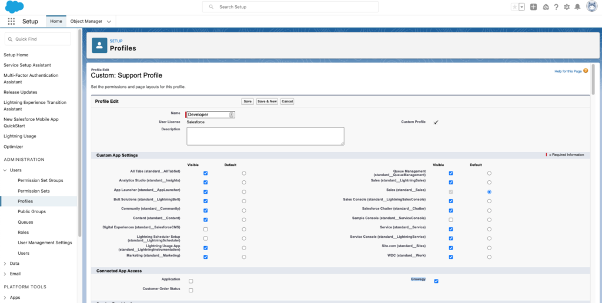602x303 pixels.
Task: Open the help question mark icon
Action: [x=556, y=7]
